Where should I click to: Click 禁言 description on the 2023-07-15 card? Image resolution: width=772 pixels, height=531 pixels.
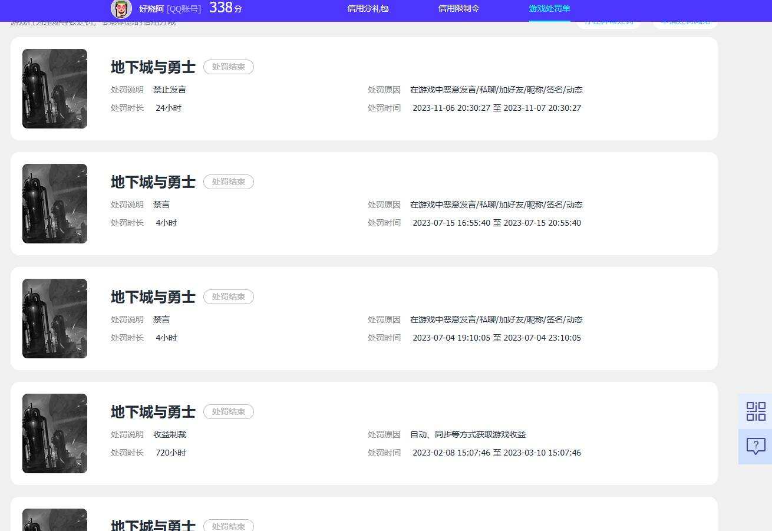point(161,205)
